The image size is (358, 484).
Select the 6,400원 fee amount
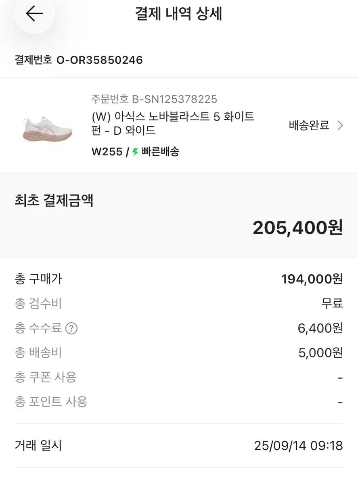pos(320,329)
